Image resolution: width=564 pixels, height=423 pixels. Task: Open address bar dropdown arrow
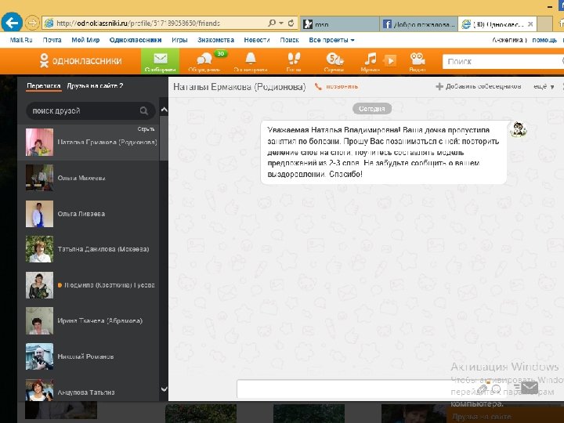pos(281,23)
